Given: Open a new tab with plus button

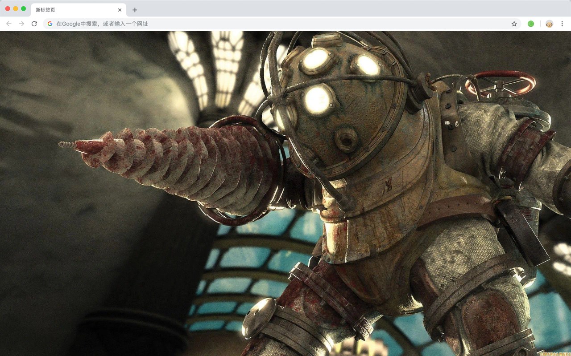Looking at the screenshot, I should coord(135,10).
